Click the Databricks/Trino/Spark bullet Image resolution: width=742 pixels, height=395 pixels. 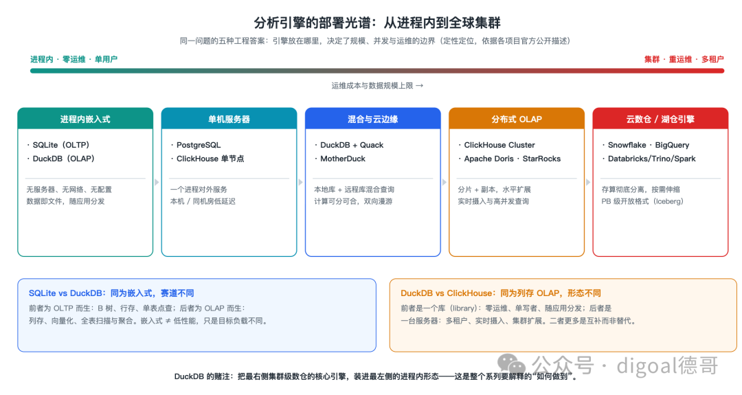(649, 159)
